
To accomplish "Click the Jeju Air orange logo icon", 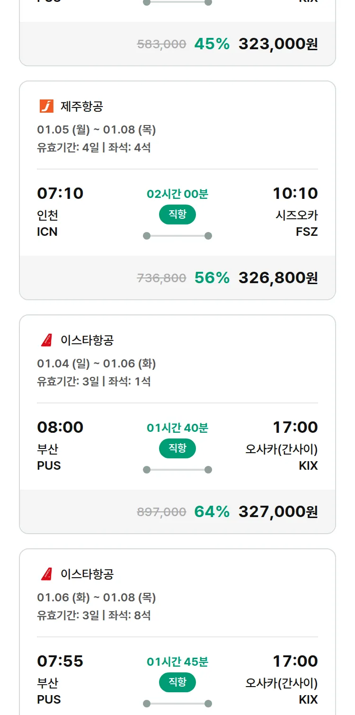I will tap(46, 106).
